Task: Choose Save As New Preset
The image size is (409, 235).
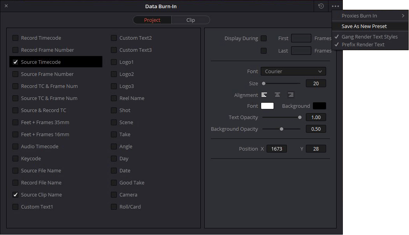Action: click(x=370, y=26)
